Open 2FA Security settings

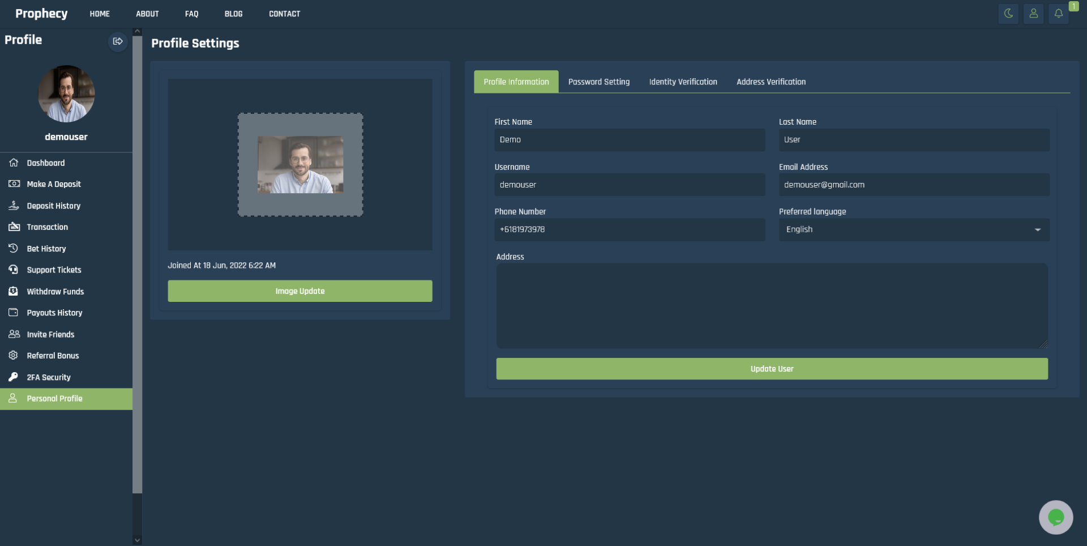click(49, 377)
